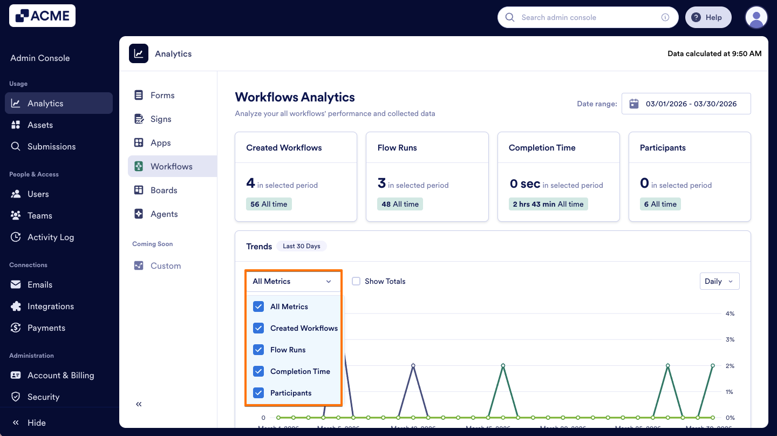Click inside the admin console search field
The height and width of the screenshot is (436, 777).
point(583,17)
